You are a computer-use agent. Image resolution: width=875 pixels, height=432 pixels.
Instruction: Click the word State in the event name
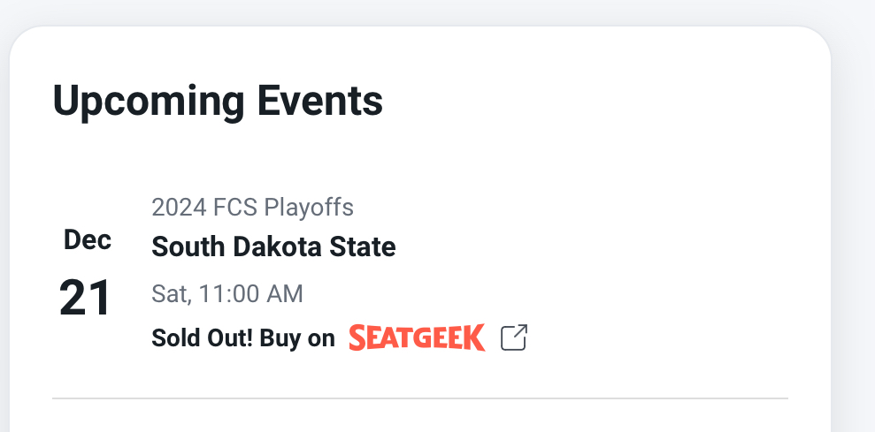(363, 246)
